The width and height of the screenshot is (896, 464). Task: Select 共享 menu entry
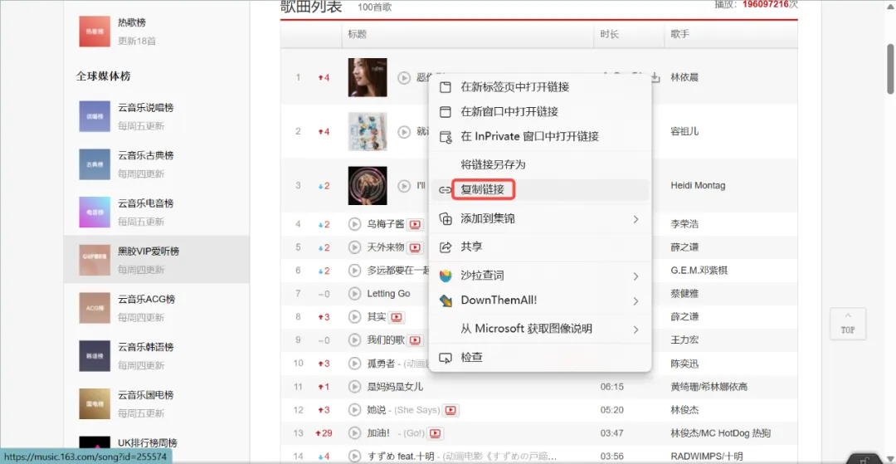[539, 247]
